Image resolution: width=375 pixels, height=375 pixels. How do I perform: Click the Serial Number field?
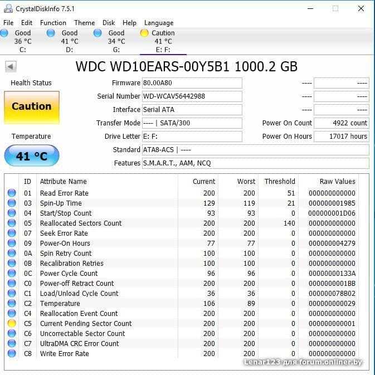click(192, 96)
